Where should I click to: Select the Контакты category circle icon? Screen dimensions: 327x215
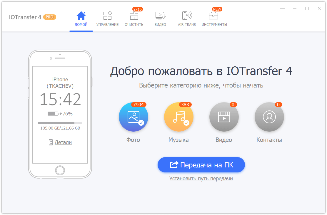pyautogui.click(x=269, y=117)
